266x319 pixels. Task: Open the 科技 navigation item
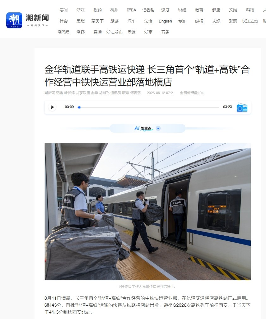click(250, 10)
